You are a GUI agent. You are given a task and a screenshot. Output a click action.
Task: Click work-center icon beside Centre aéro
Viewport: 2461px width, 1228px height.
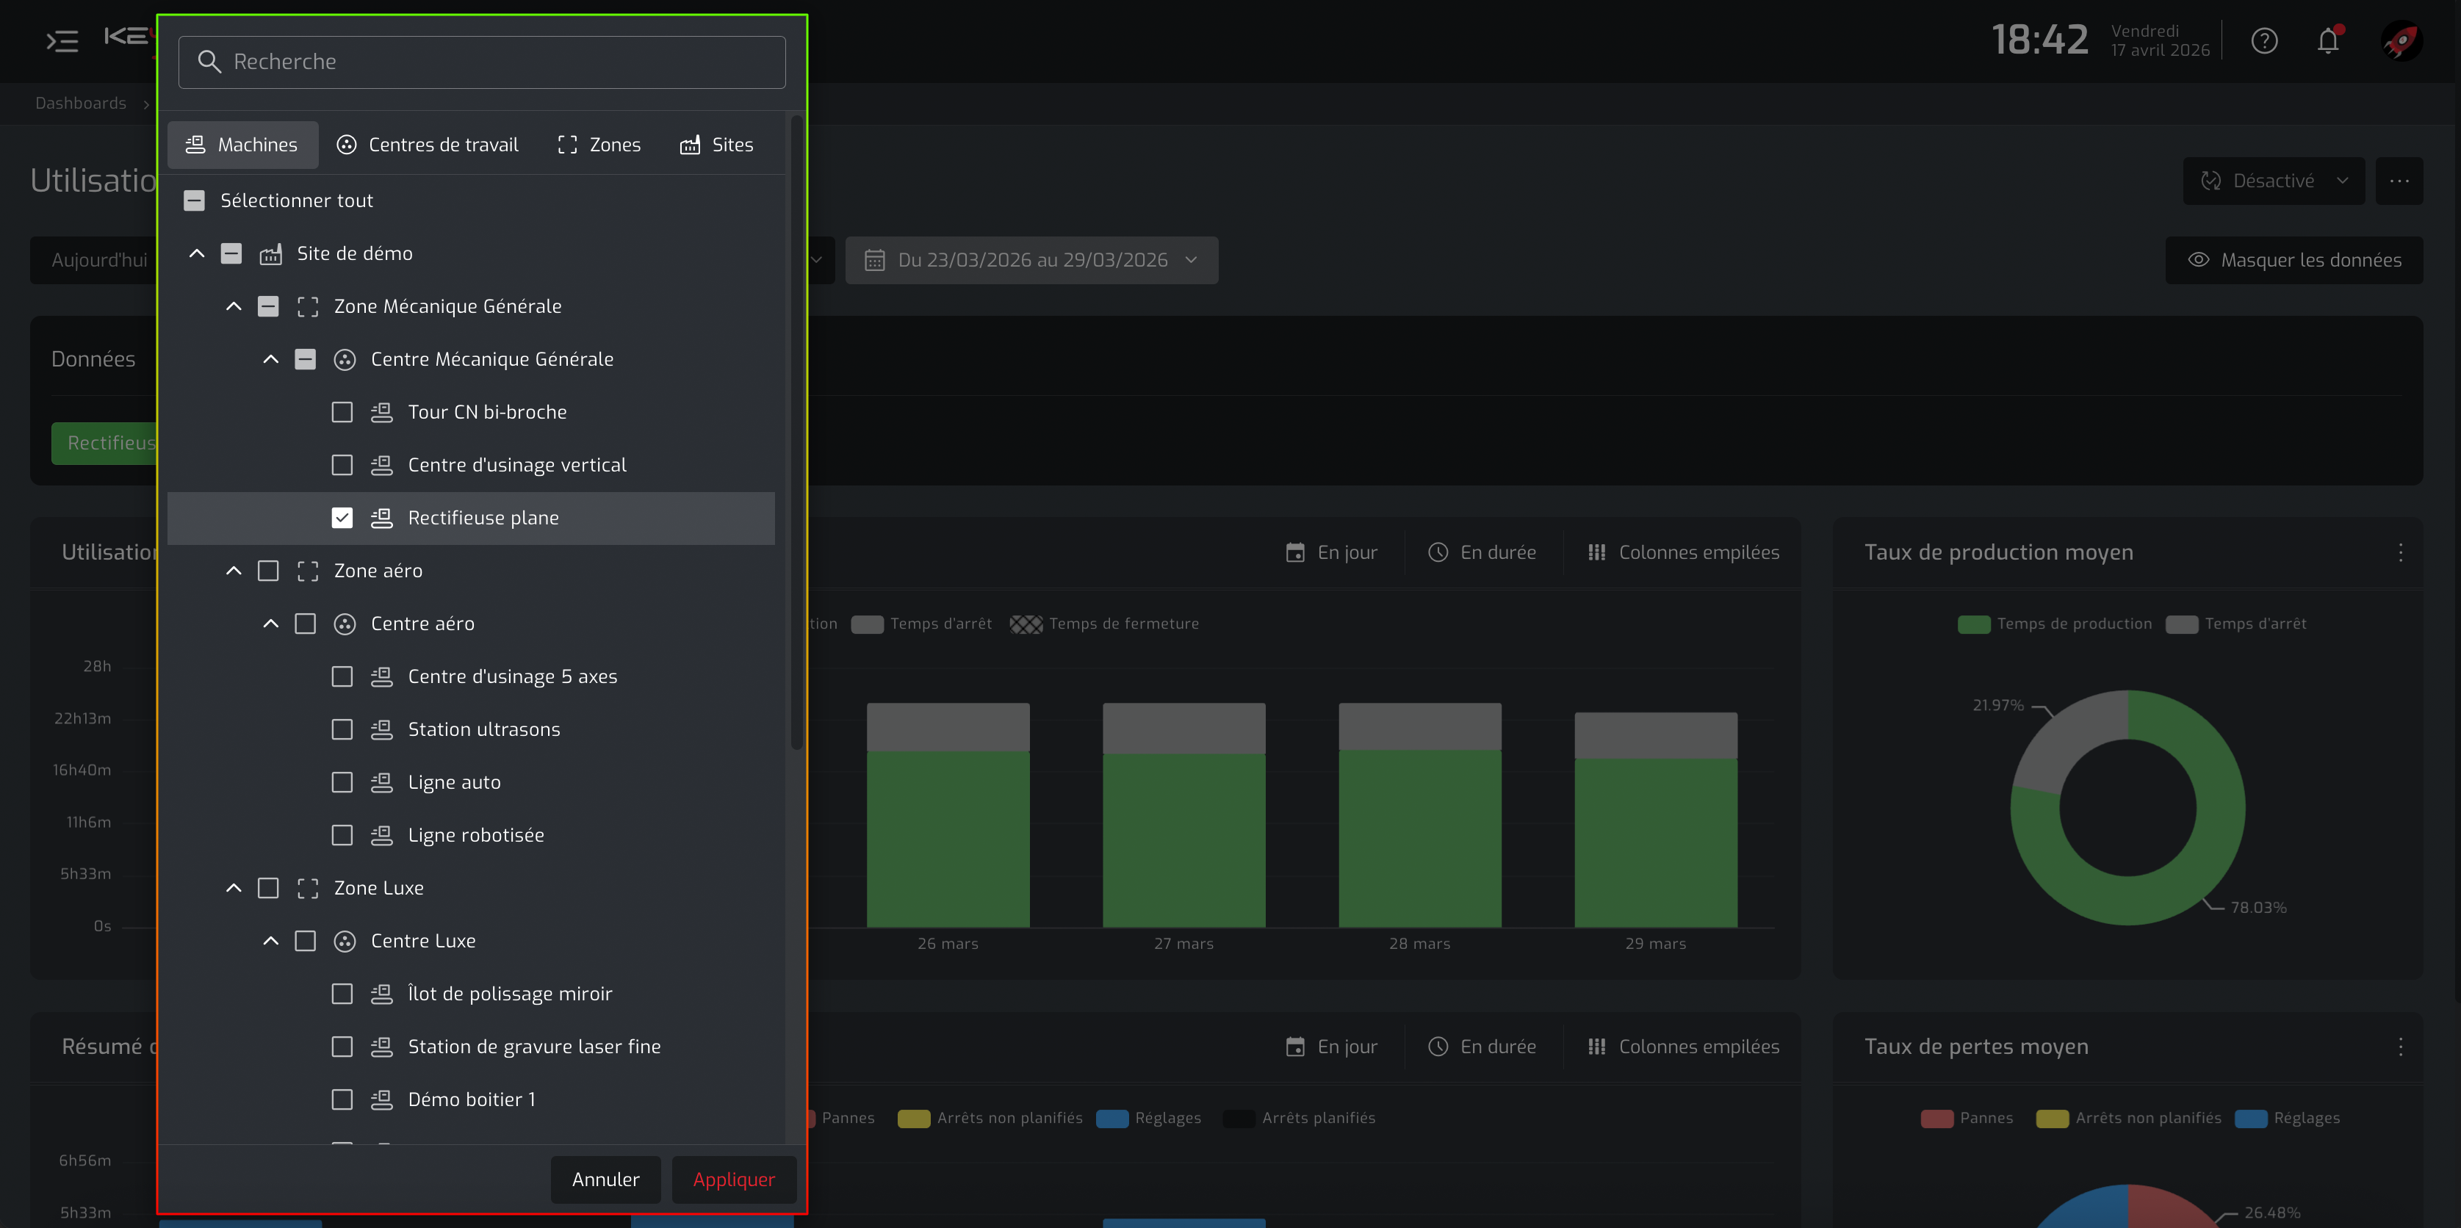point(345,624)
